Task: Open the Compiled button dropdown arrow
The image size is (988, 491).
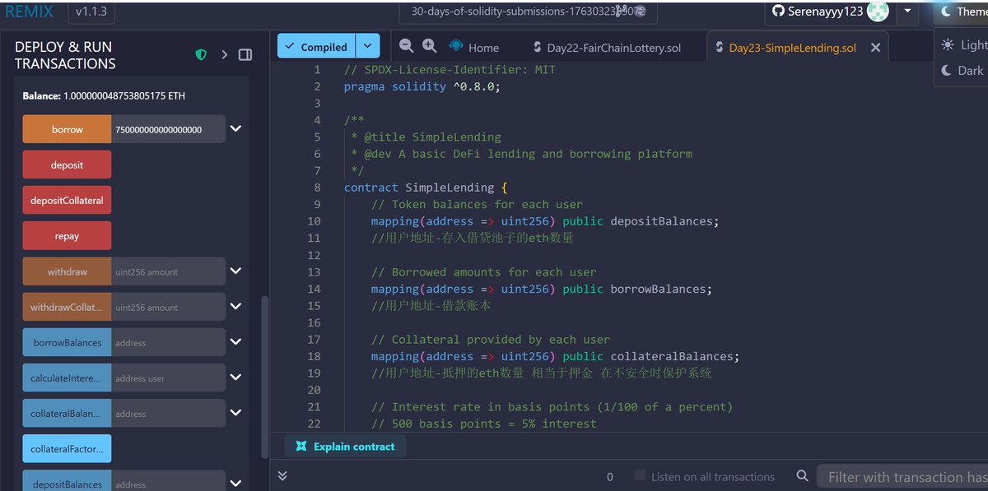Action: pyautogui.click(x=368, y=46)
